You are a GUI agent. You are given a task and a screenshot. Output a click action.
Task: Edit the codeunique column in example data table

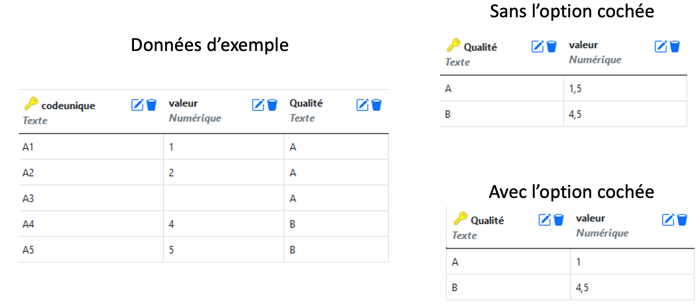(x=137, y=105)
